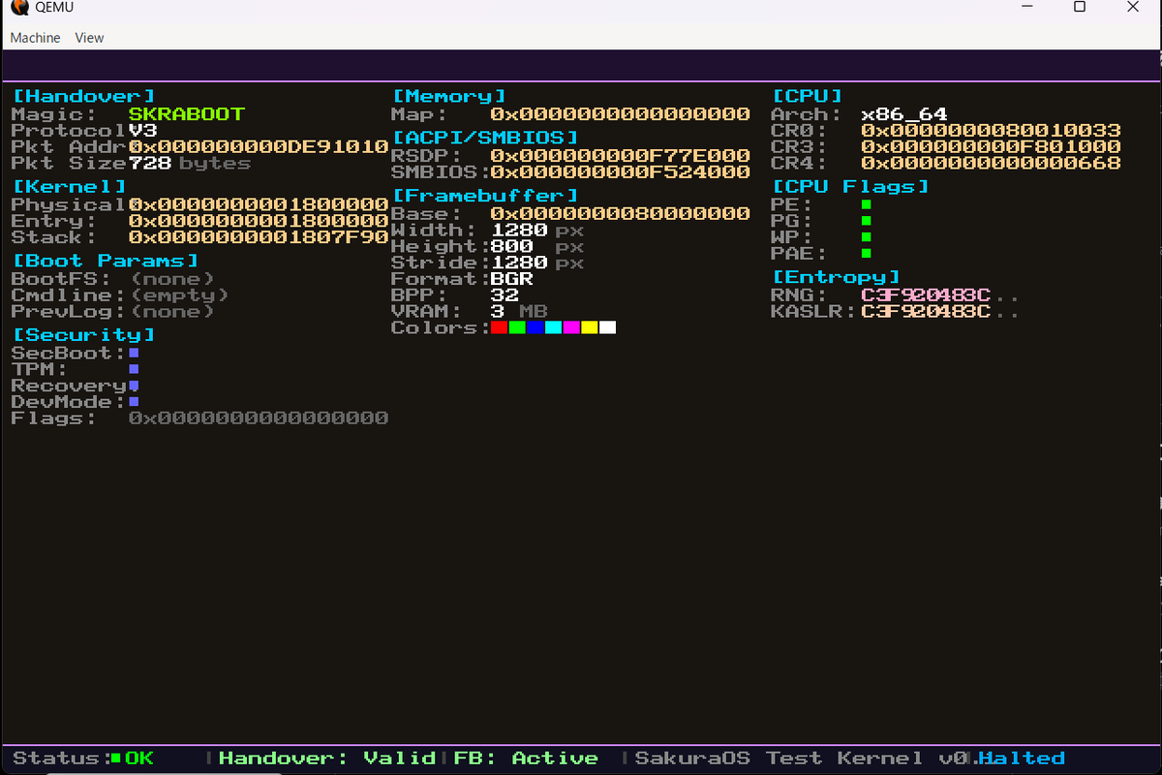Click the TPM status square
The width and height of the screenshot is (1162, 775).
point(133,369)
